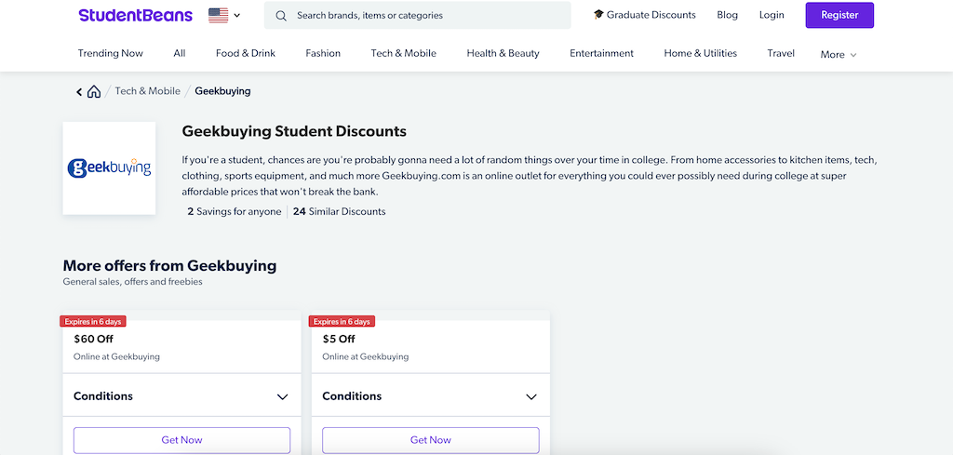Click 2 Savings for anyone
Viewport: 953px width, 455px height.
[235, 212]
